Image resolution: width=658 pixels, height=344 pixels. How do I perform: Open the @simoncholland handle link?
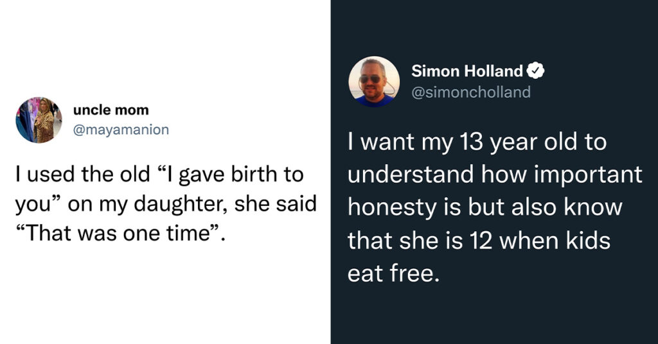click(x=471, y=92)
